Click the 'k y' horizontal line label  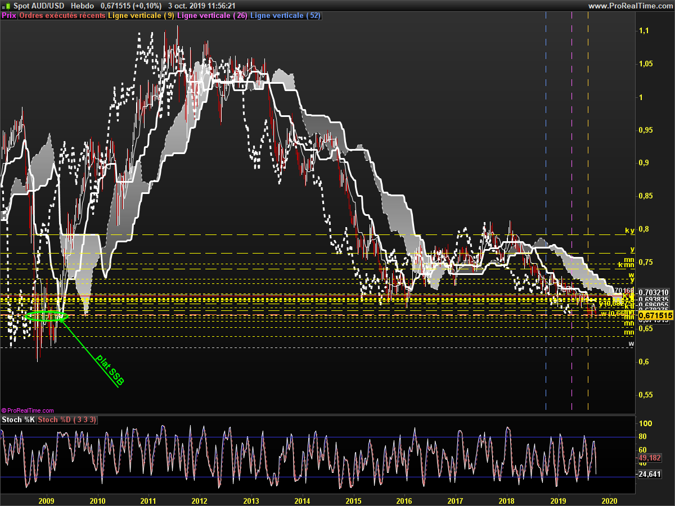(629, 231)
